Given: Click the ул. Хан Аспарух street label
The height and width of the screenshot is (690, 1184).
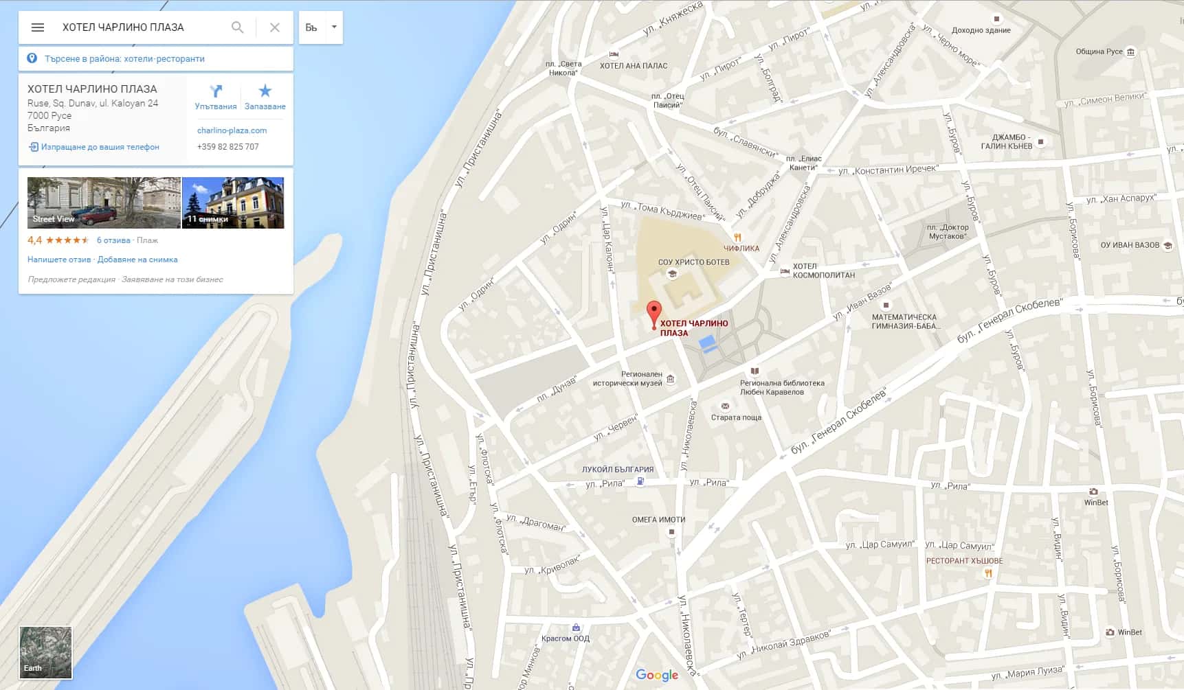Looking at the screenshot, I should [x=1121, y=198].
